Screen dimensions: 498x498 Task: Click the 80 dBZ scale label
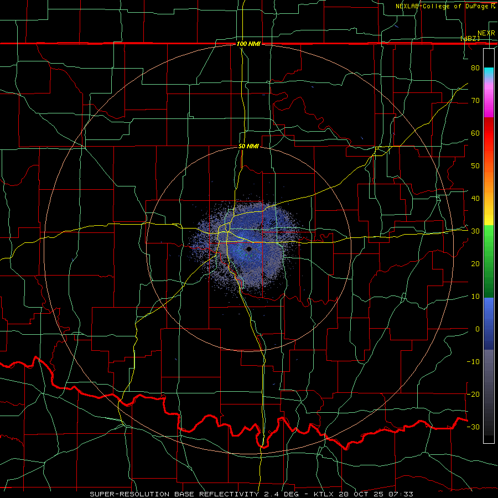click(475, 68)
